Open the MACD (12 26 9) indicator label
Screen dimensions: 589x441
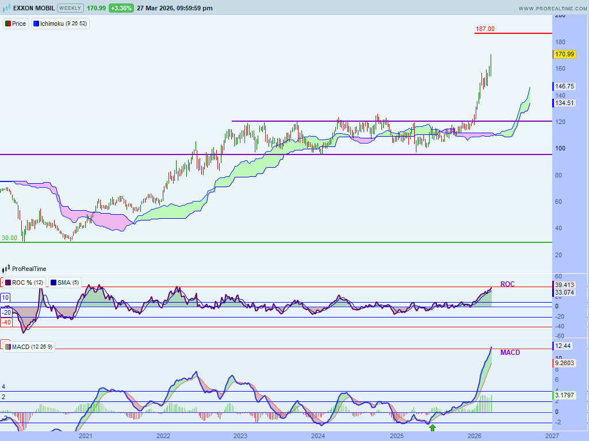point(32,346)
